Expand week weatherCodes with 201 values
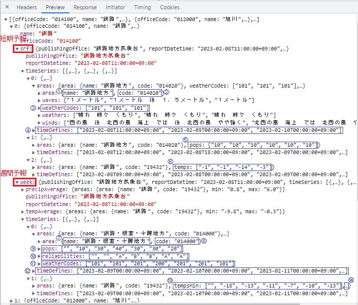358x305 pixels. 39,264
